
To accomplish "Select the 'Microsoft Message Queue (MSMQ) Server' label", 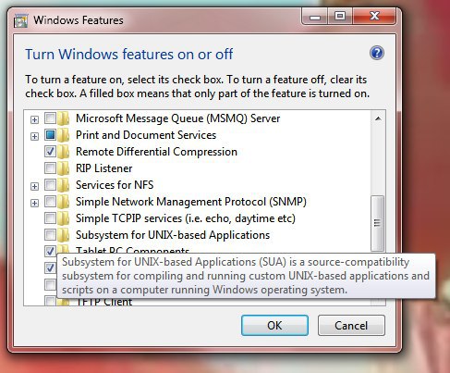I will coord(178,118).
